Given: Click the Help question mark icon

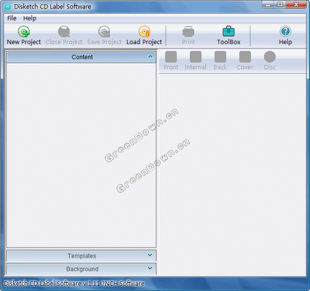Looking at the screenshot, I should [x=285, y=31].
